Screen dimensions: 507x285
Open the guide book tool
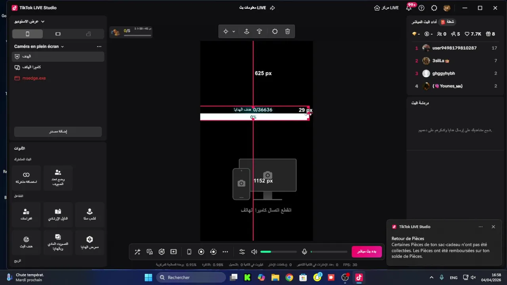[58, 215]
